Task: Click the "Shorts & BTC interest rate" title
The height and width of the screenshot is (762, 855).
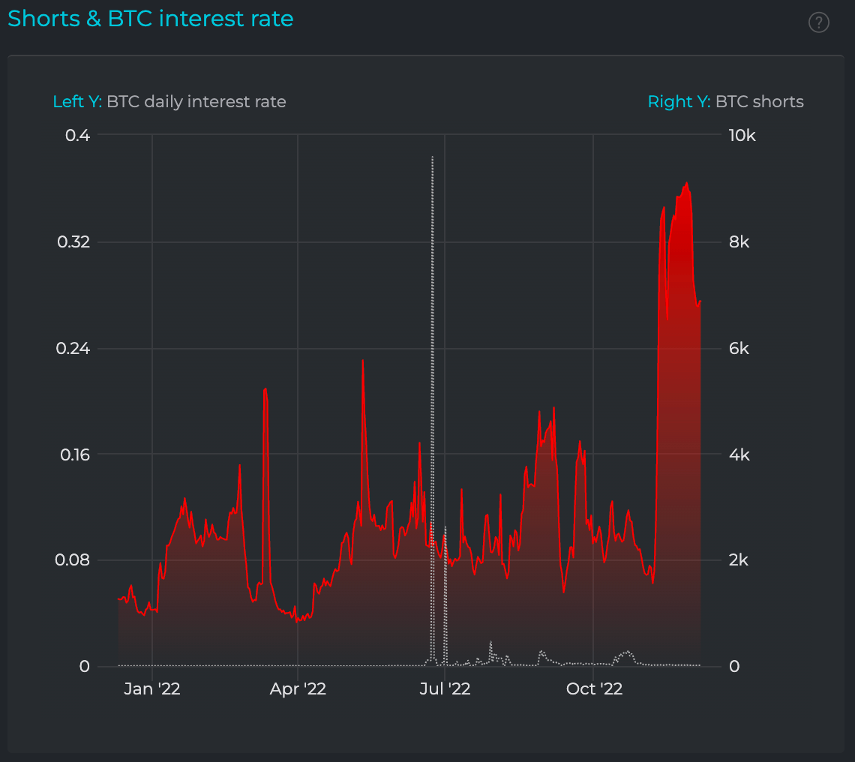Action: pos(151,19)
